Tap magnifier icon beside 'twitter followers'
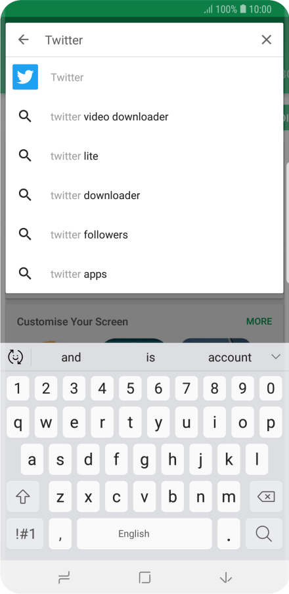Viewport: 289px width, 594px height. tap(25, 235)
